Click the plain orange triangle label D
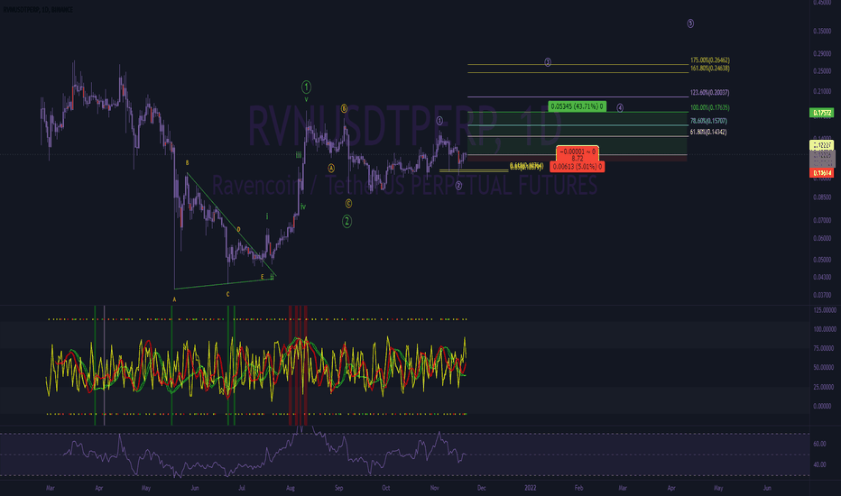 point(239,229)
